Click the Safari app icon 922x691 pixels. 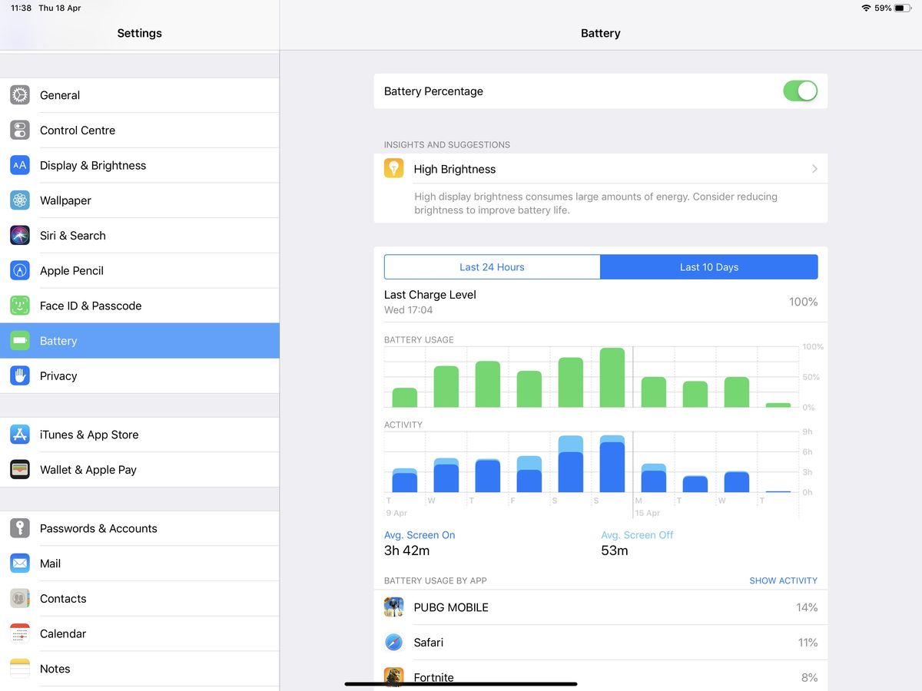393,643
